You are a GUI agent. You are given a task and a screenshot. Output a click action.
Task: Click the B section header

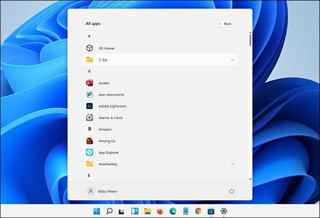coord(89,175)
